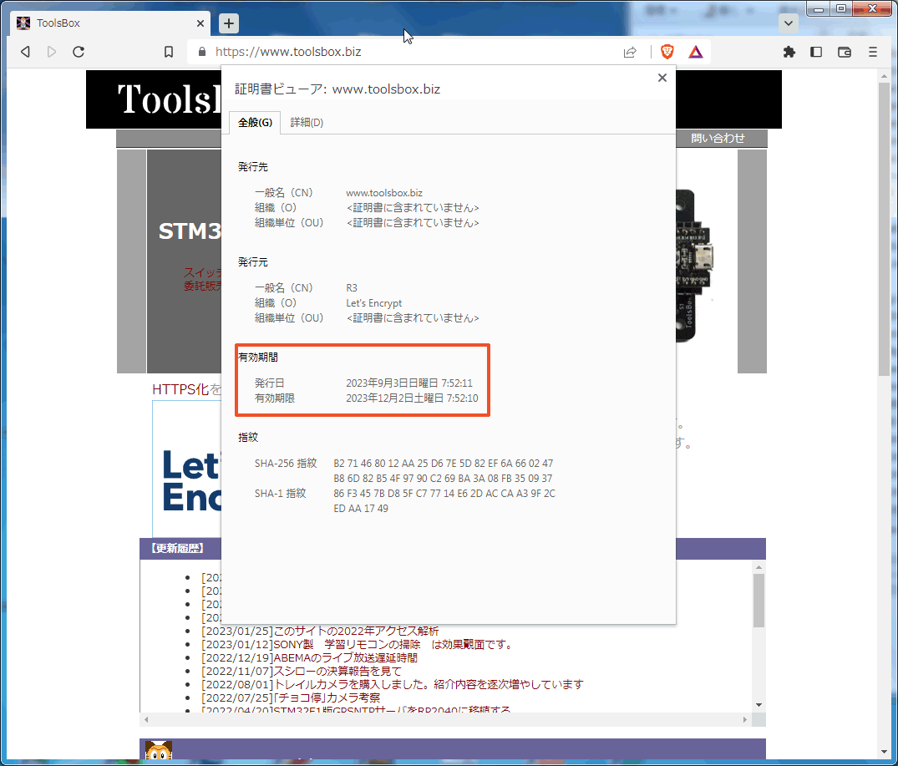Open the Brave Wallet icon

point(845,52)
